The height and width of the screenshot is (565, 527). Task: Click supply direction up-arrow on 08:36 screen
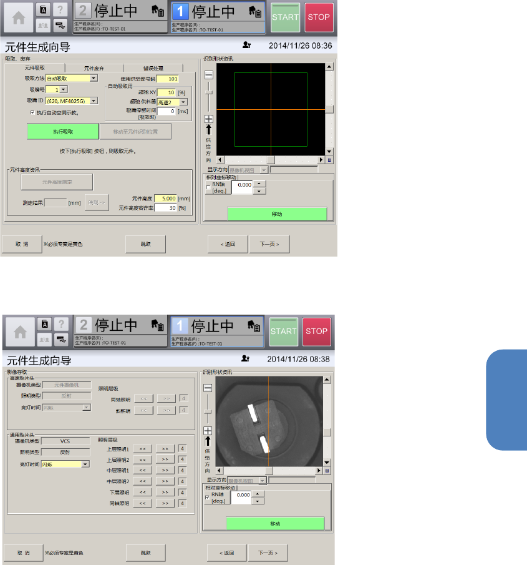208,130
